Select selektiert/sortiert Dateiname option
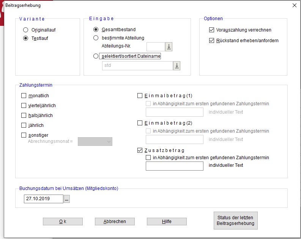 tap(96, 56)
